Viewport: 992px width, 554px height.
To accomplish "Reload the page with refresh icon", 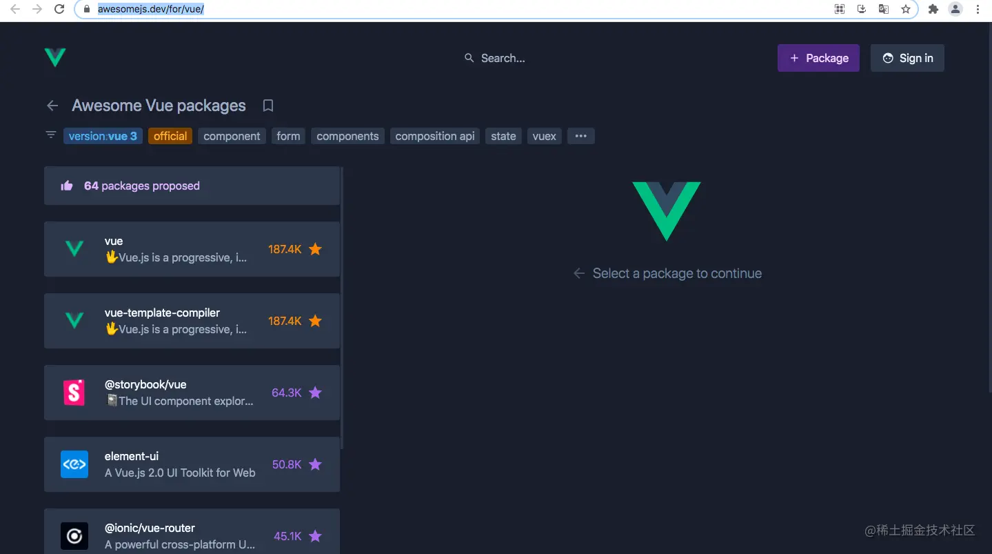I will pyautogui.click(x=59, y=9).
